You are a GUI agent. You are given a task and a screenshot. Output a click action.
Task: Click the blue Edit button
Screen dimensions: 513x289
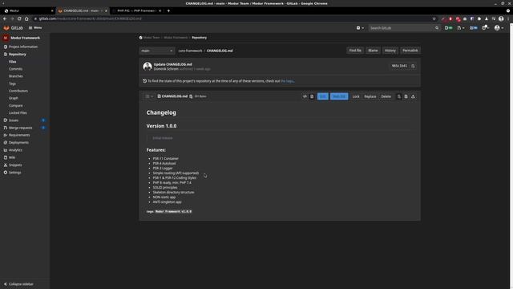click(x=322, y=96)
